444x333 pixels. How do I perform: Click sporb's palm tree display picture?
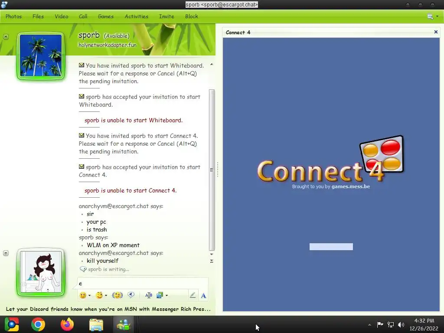point(41,56)
